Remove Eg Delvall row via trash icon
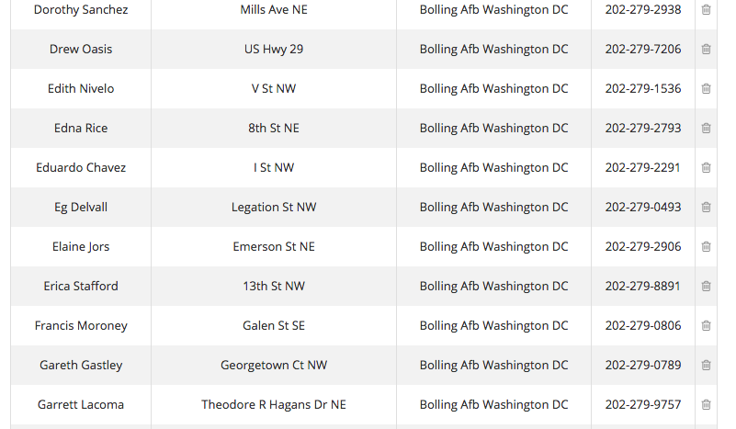This screenshot has width=736, height=429. coord(706,207)
